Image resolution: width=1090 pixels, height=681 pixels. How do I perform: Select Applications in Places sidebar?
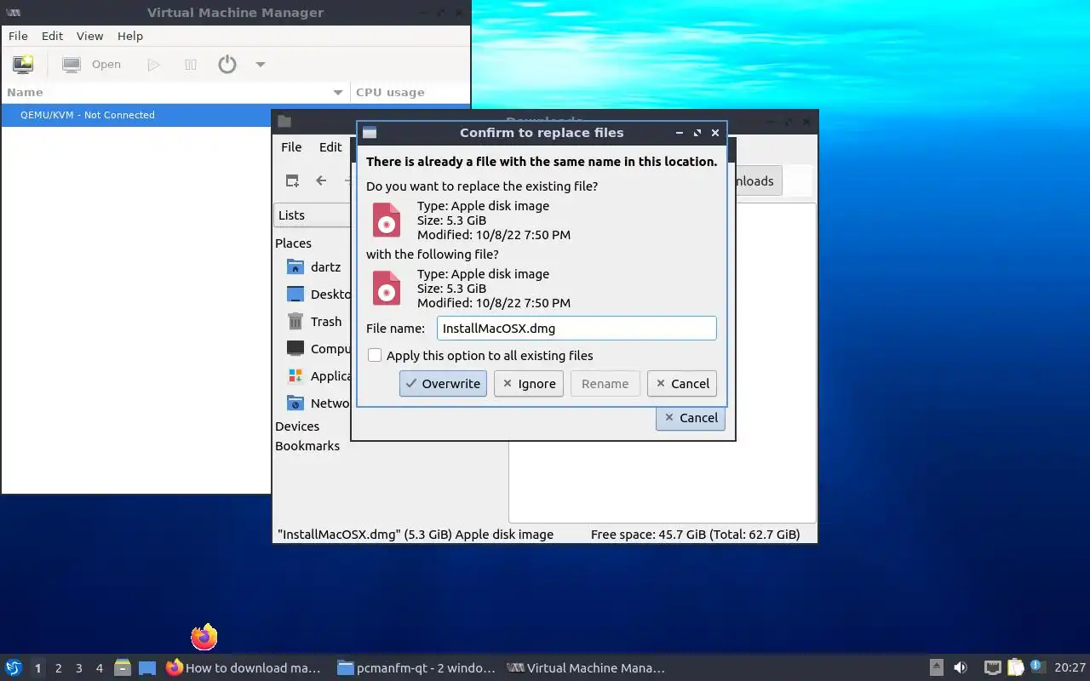point(318,375)
